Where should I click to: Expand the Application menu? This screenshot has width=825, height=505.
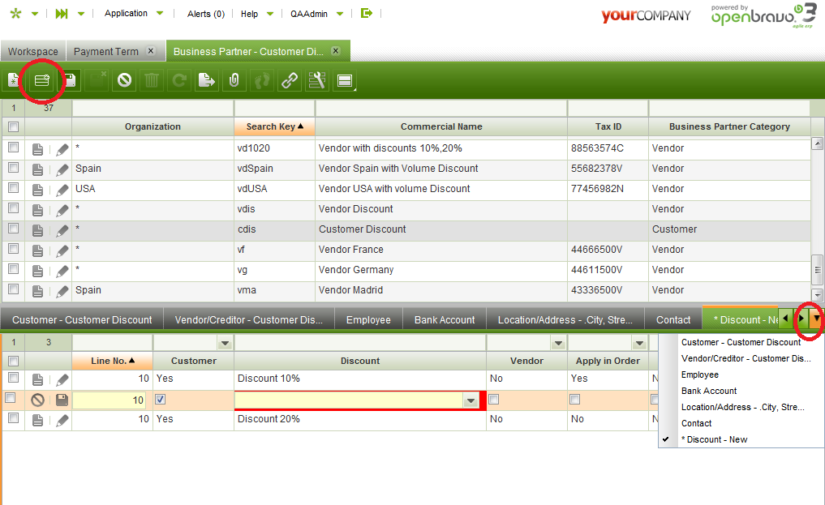coord(134,13)
